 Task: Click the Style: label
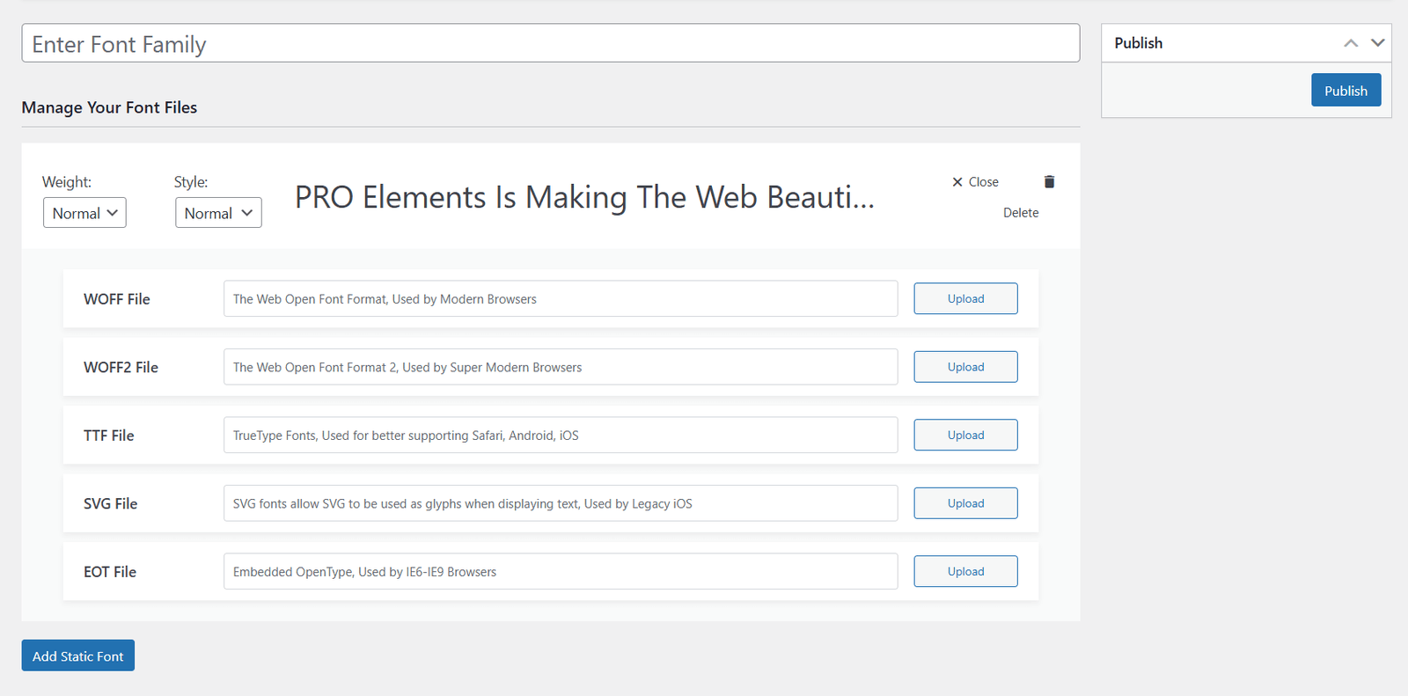point(191,182)
